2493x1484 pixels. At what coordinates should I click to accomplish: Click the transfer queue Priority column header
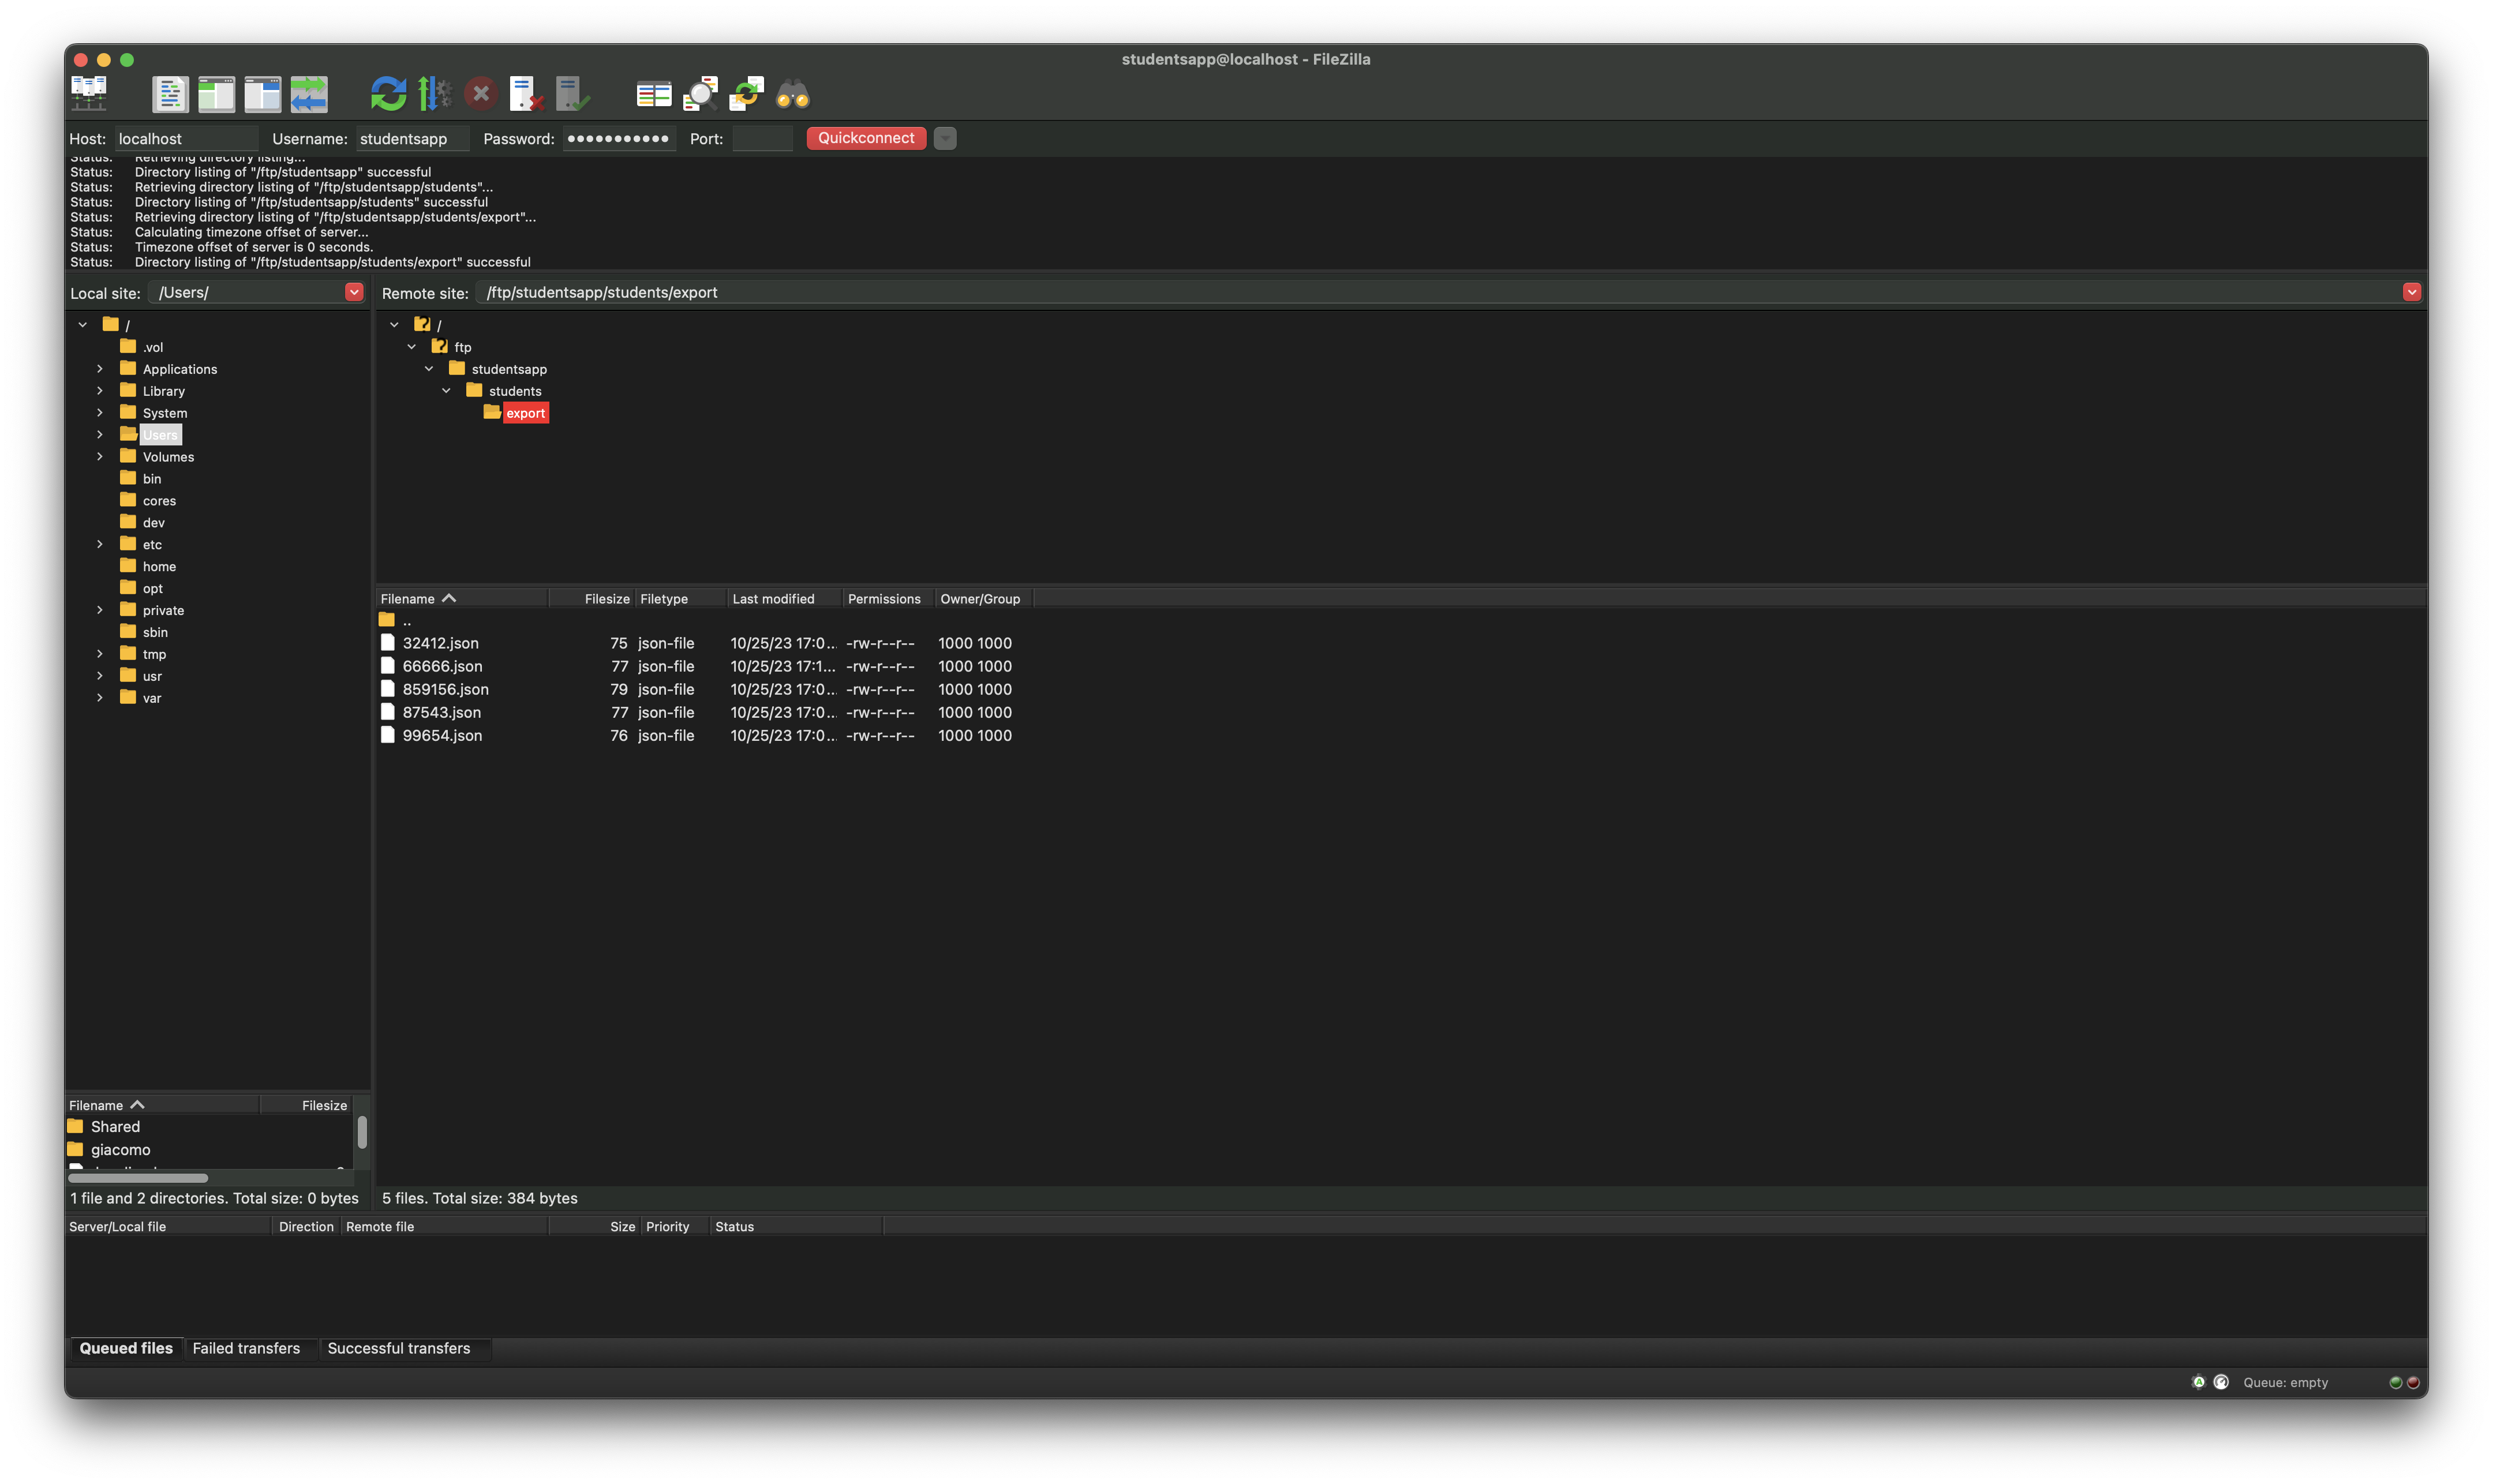pos(674,1227)
